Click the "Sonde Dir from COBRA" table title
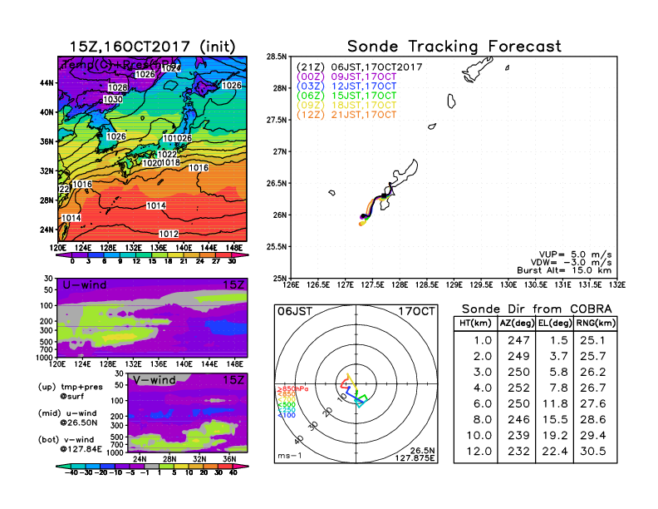The image size is (658, 509). (x=537, y=309)
